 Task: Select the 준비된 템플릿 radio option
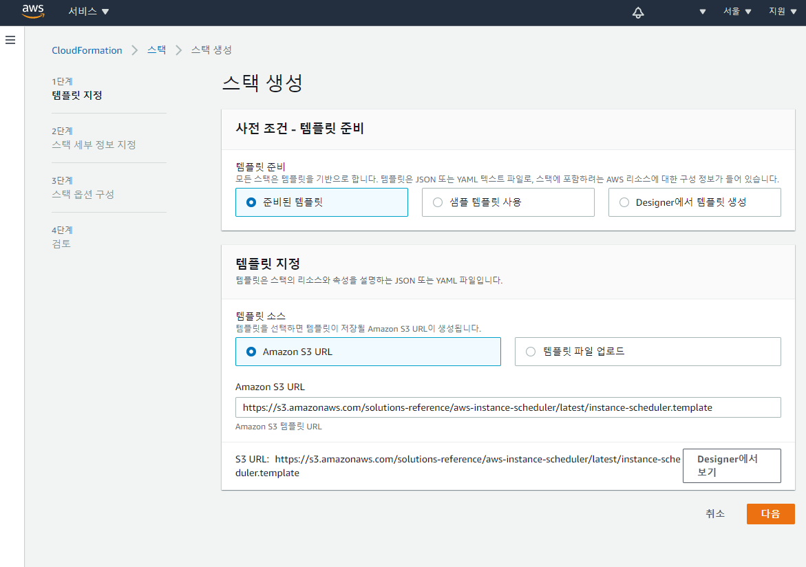[321, 202]
